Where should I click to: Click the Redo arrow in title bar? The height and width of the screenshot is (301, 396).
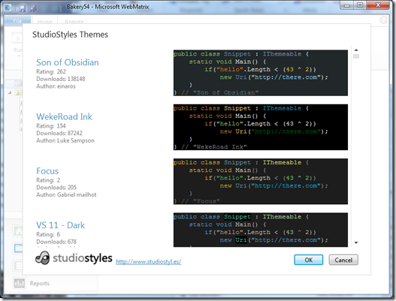(x=54, y=8)
